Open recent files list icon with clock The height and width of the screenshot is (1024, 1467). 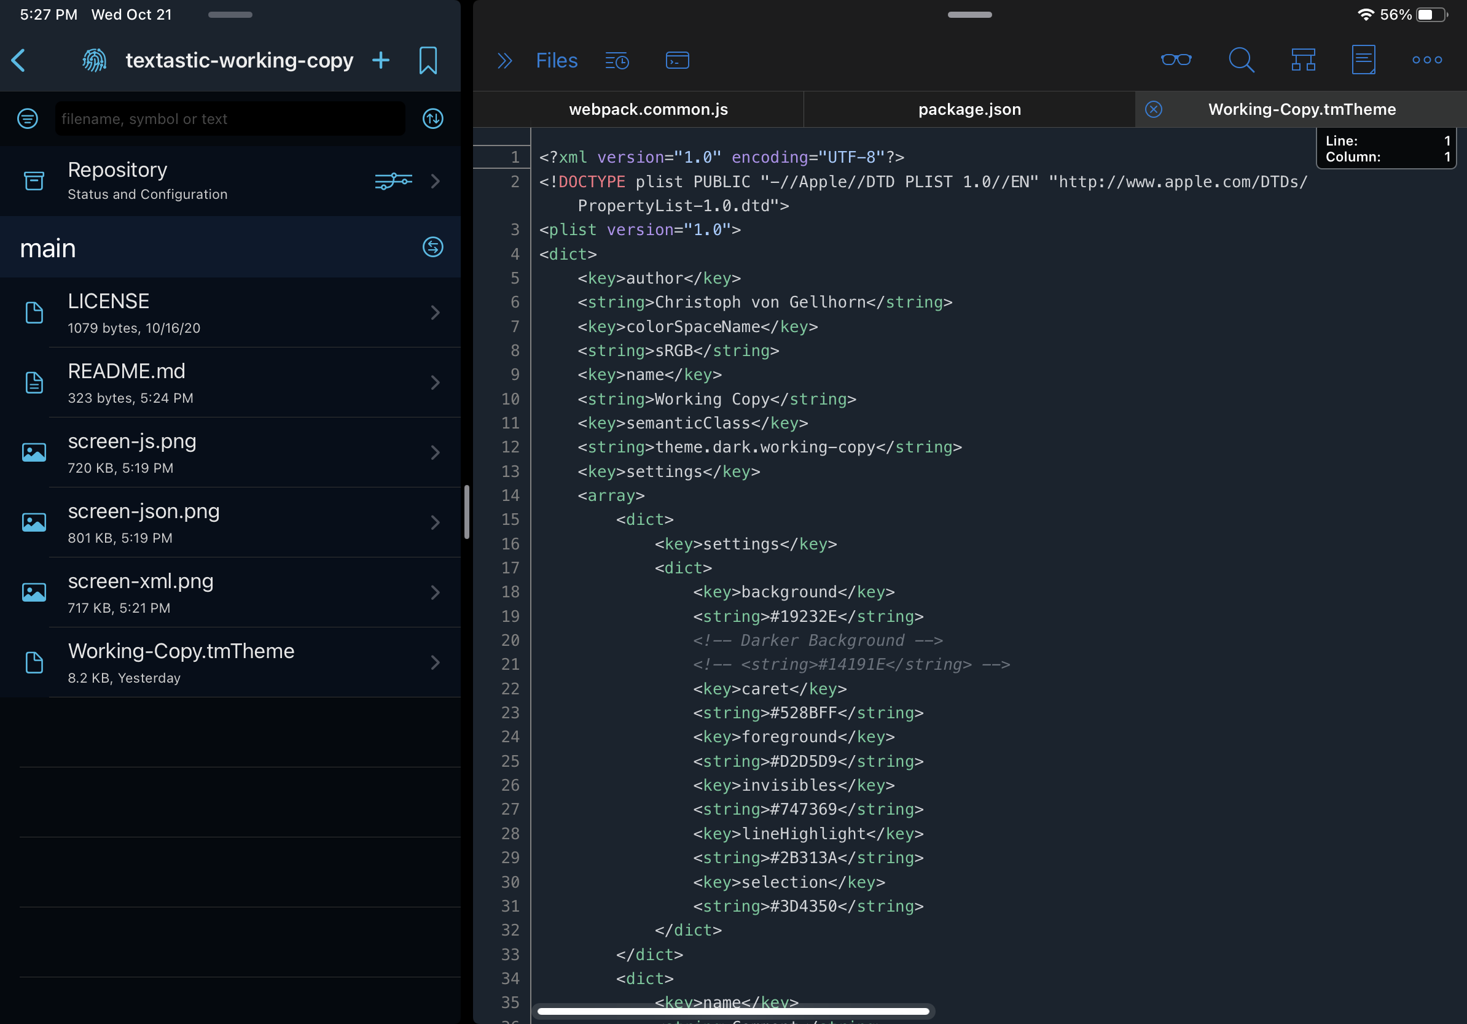(x=617, y=61)
